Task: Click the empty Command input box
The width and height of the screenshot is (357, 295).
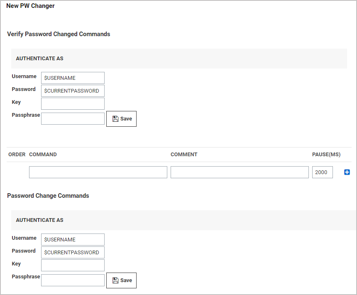Action: [98, 172]
